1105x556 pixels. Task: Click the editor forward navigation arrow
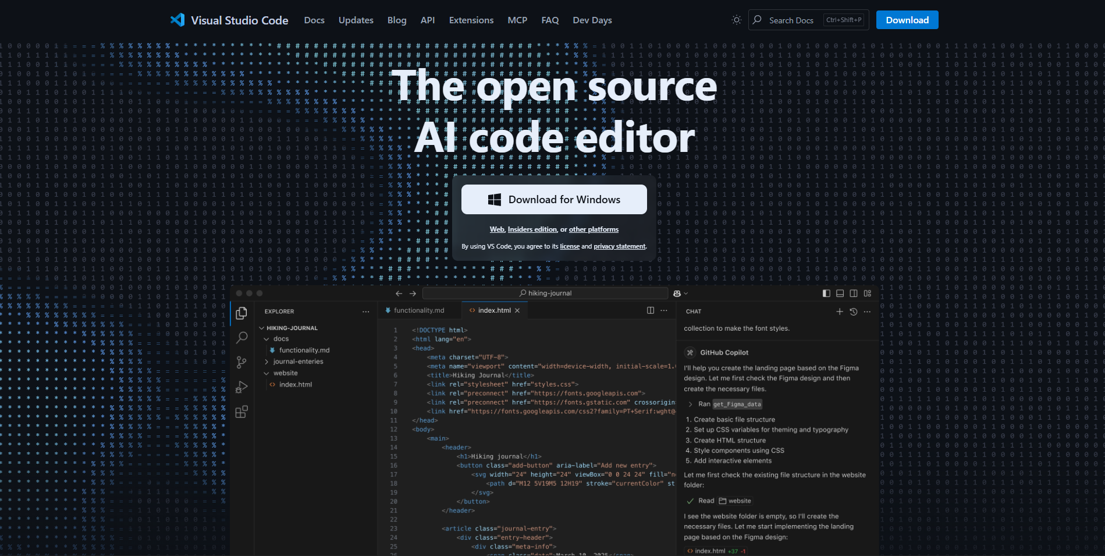[413, 293]
